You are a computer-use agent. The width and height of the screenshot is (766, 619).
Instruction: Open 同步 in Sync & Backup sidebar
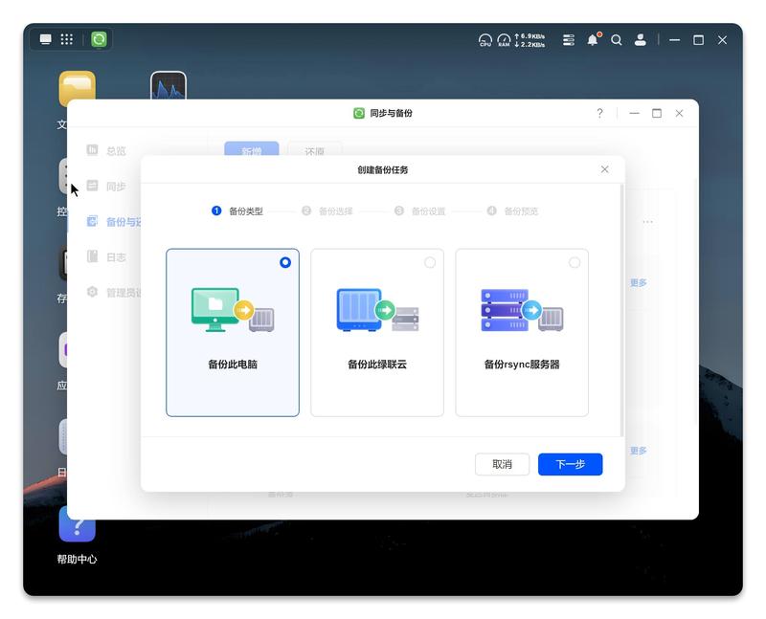[116, 186]
